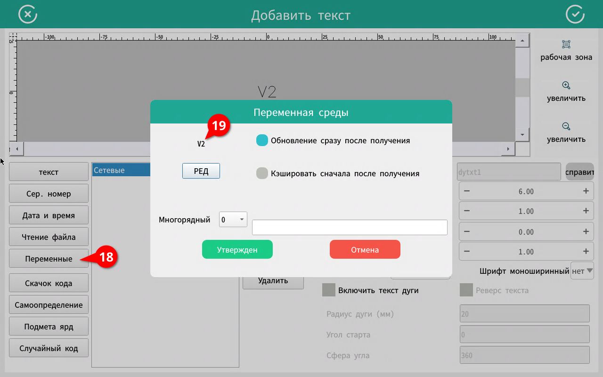The image size is (603, 377).
Task: Choose Скачок кода in left panel
Action: (49, 283)
